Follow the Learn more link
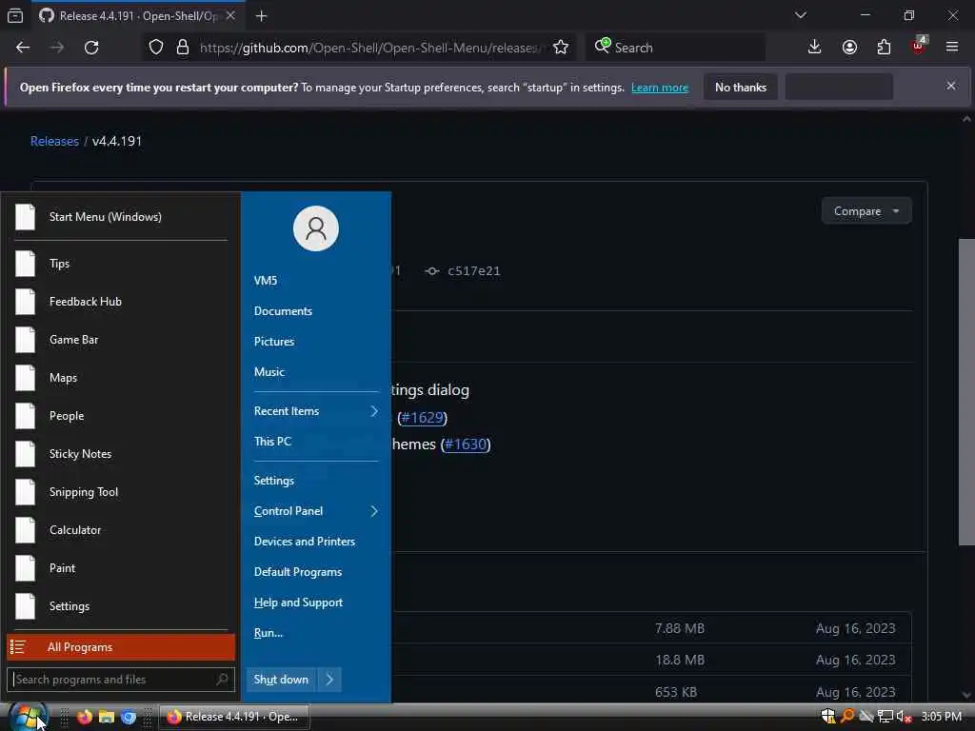The image size is (975, 731). point(660,88)
